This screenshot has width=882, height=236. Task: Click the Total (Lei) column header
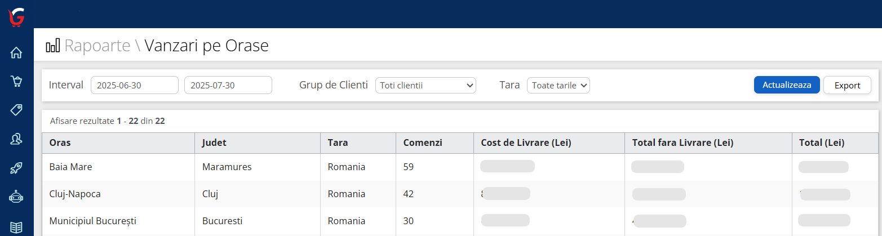[x=821, y=143]
